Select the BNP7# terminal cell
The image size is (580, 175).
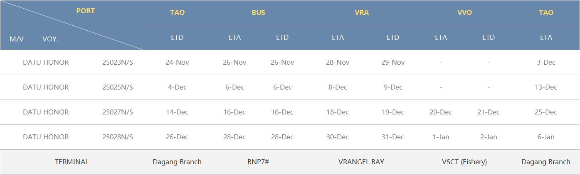click(x=258, y=162)
